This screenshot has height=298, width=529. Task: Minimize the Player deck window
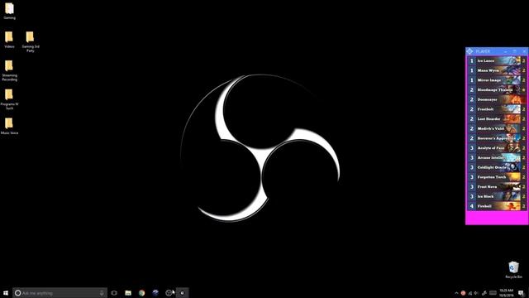(506, 51)
